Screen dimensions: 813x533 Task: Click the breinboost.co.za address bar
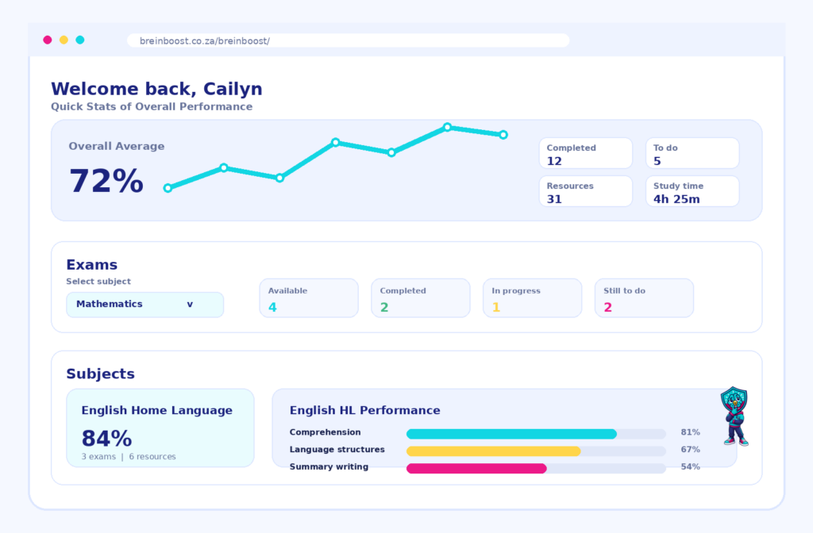pos(348,40)
